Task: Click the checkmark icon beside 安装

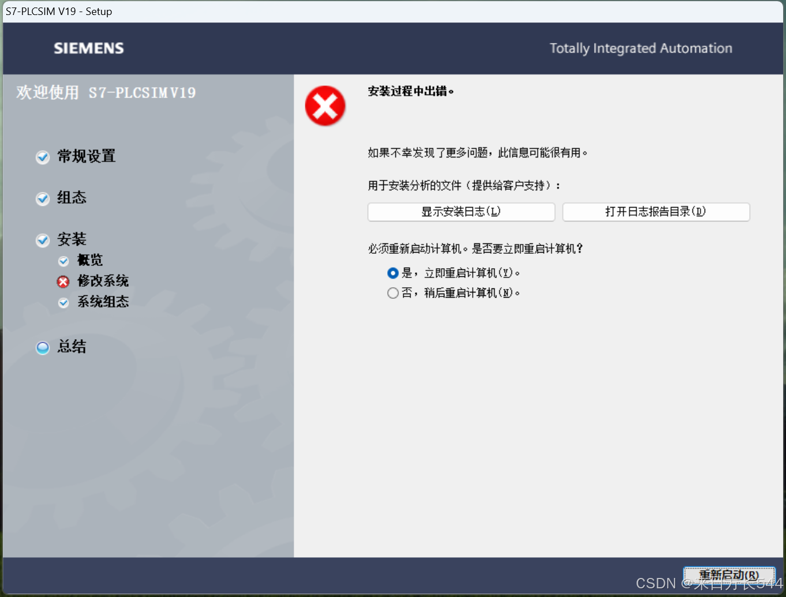Action: [x=43, y=240]
